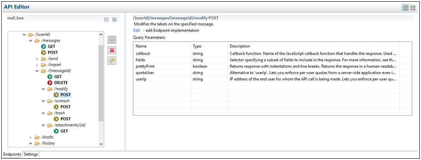Click the tree scrollbar down arrow

[x=101, y=144]
